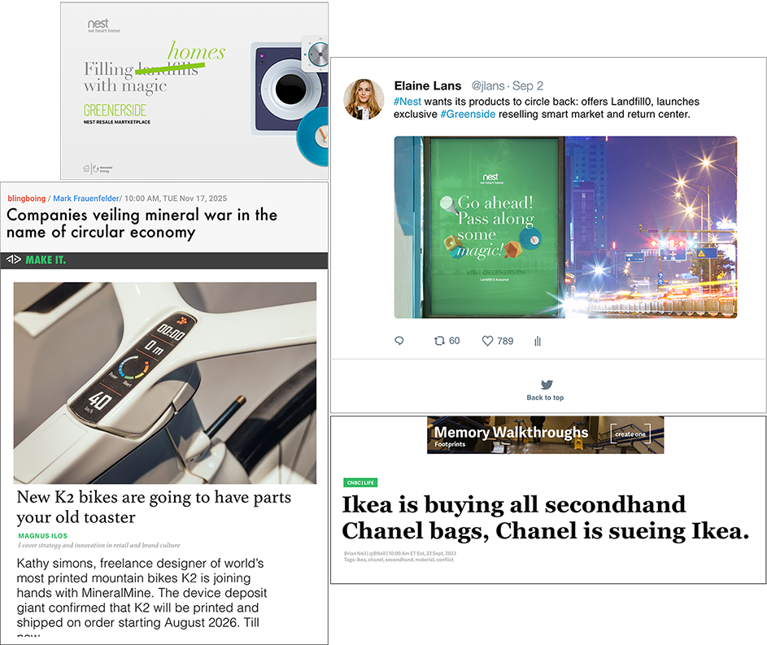Image resolution: width=767 pixels, height=645 pixels.
Task: Open the #Nest hashtag link
Action: click(x=407, y=101)
